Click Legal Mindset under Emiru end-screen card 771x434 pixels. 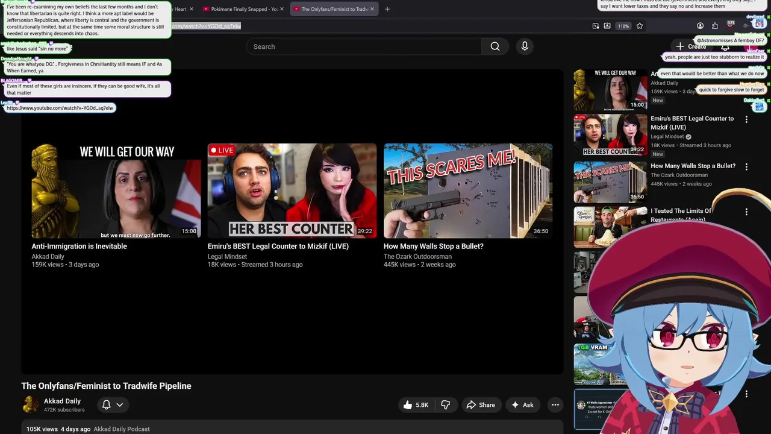click(x=227, y=257)
